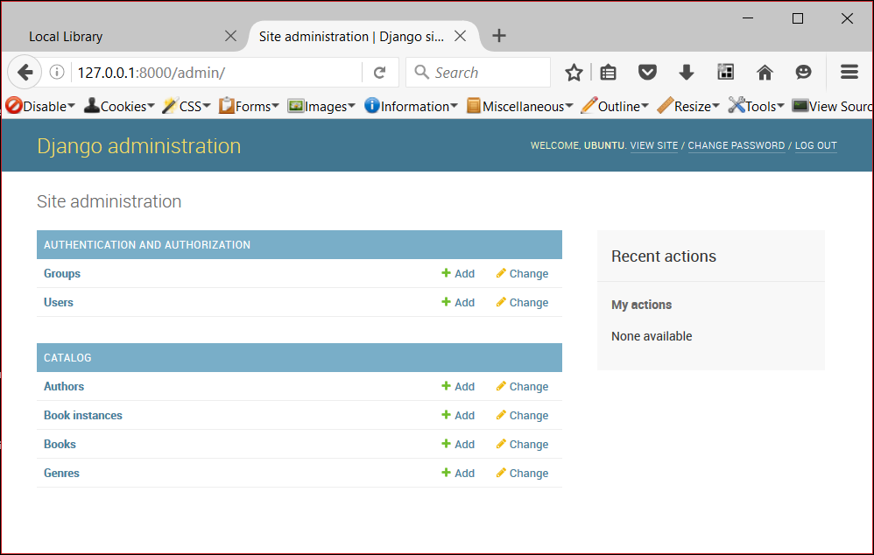Click the Disable toggle in Web Developer toolbar

(x=39, y=105)
